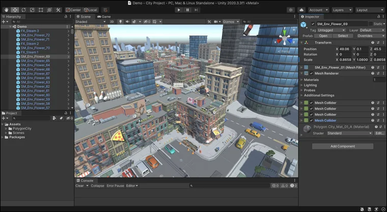
Task: Open the Gizmos dropdown
Action: (231, 22)
